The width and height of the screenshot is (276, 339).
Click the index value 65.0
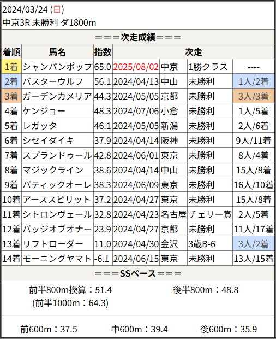click(x=103, y=67)
